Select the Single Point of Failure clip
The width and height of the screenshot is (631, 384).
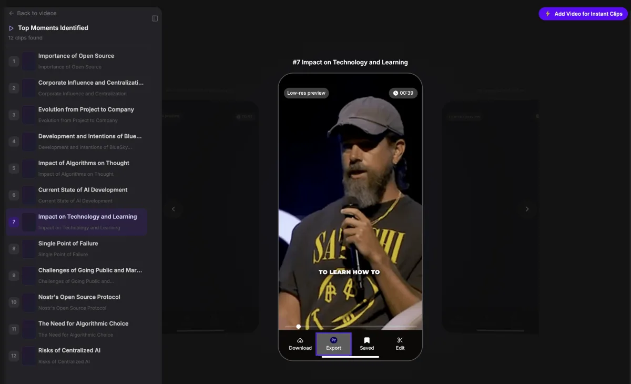click(77, 249)
